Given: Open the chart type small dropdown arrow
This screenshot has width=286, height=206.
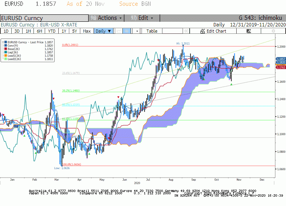Looking at the screenshot, I should click(x=137, y=31).
